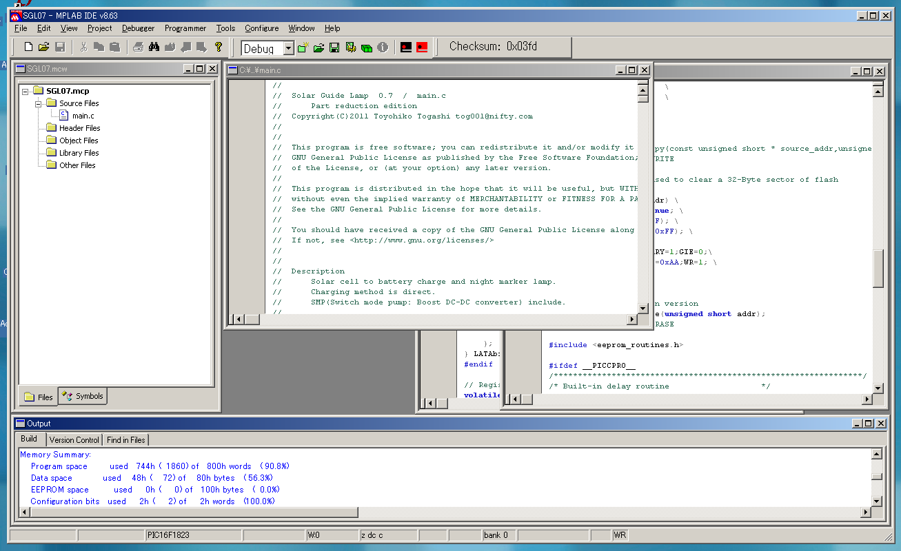The image size is (901, 551).
Task: Click main.c horizontal scroll-left arrow
Action: coord(238,320)
